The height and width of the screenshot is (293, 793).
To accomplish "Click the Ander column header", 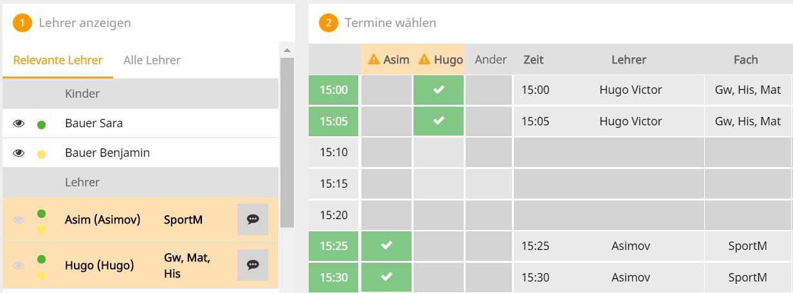I will coord(491,60).
